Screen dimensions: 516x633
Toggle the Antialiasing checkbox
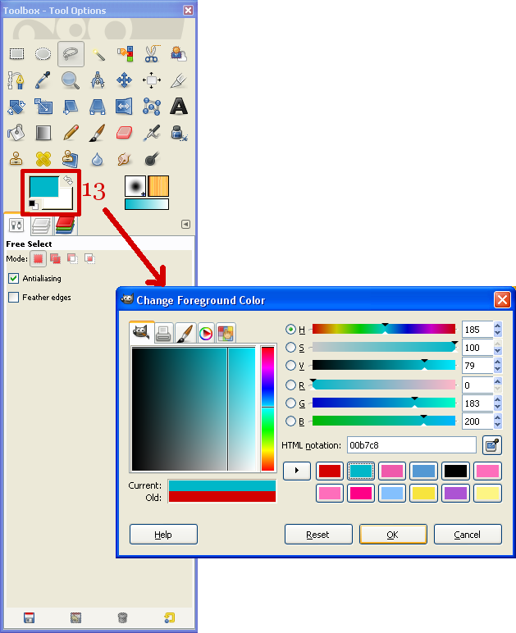13,278
